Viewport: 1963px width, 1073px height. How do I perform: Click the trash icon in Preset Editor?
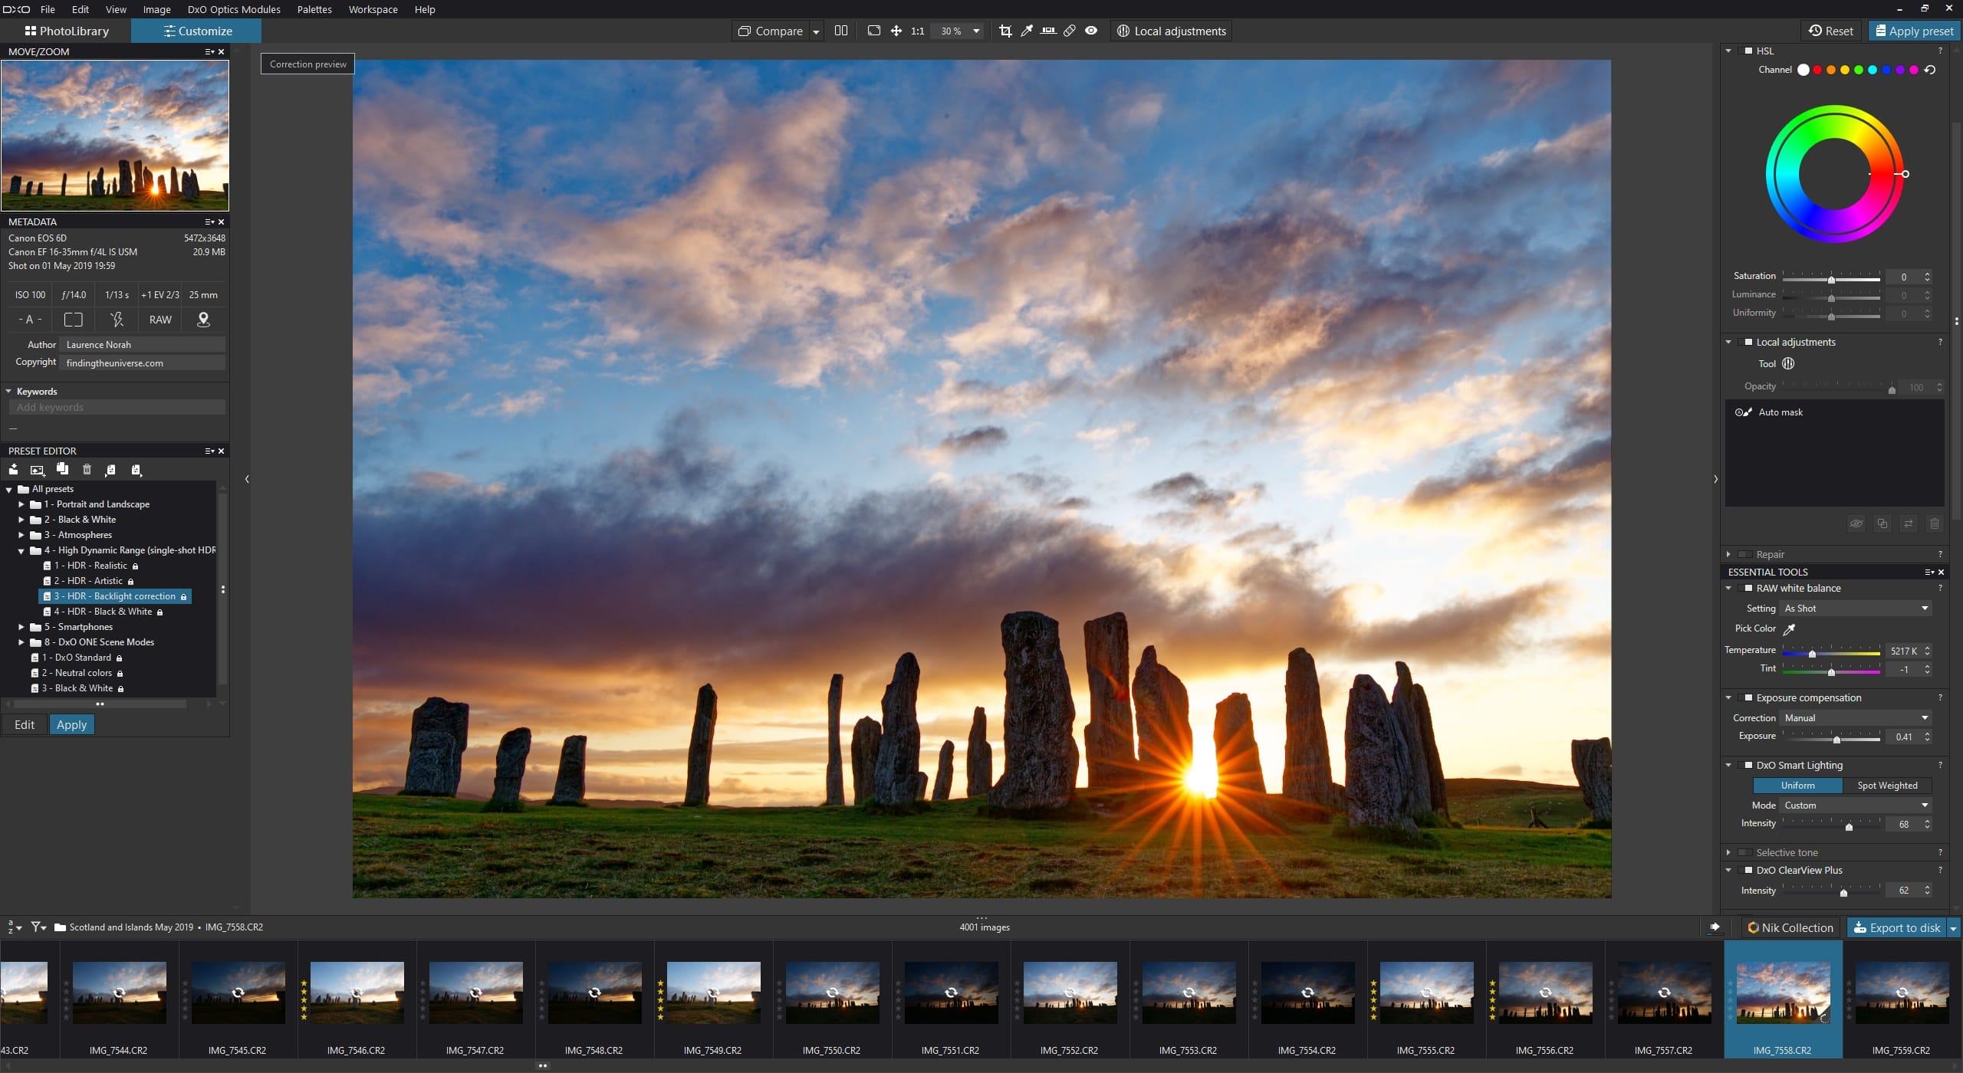tap(87, 470)
